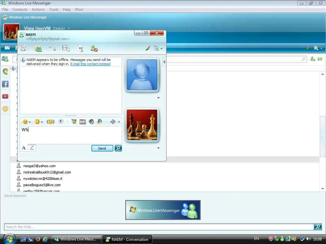Open the Plus! menu

click(79, 10)
